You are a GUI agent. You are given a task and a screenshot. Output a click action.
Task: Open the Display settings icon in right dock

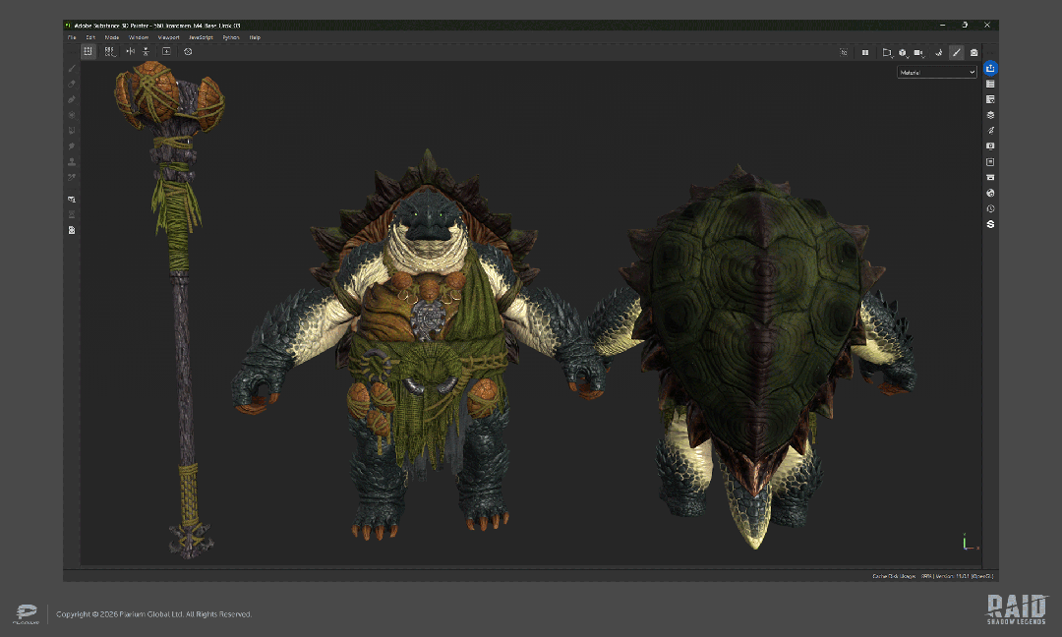click(990, 146)
